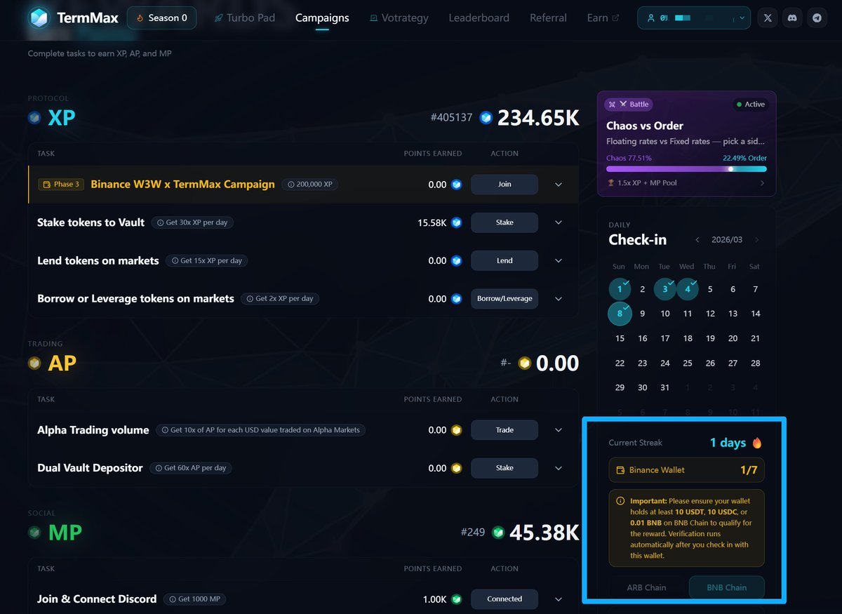This screenshot has width=842, height=614.
Task: Open the Votrategy tab
Action: click(399, 18)
